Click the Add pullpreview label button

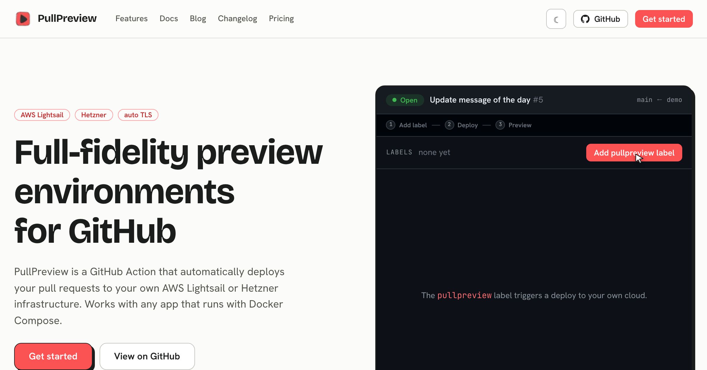(634, 153)
